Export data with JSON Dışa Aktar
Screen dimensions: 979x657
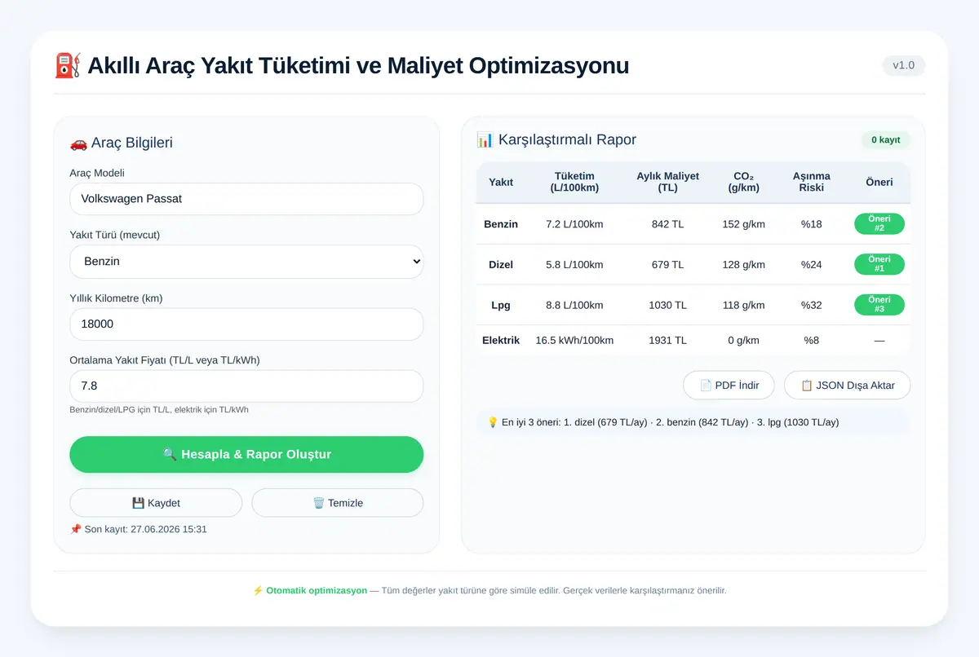pos(847,385)
